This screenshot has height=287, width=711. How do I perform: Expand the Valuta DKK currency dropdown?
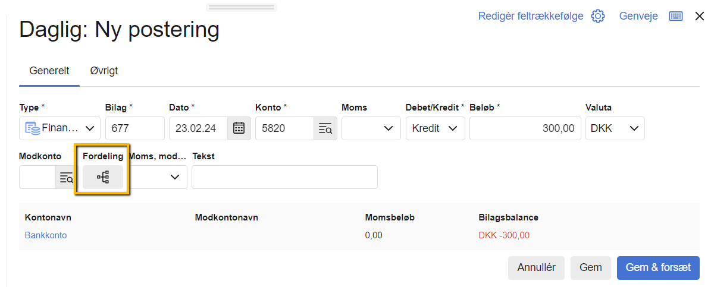pyautogui.click(x=615, y=128)
